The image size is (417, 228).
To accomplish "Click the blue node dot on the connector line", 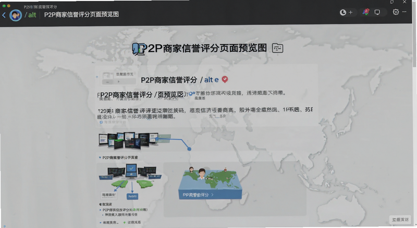I will 189,149.
